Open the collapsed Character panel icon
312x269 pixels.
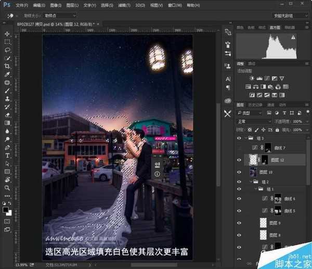coord(228,79)
